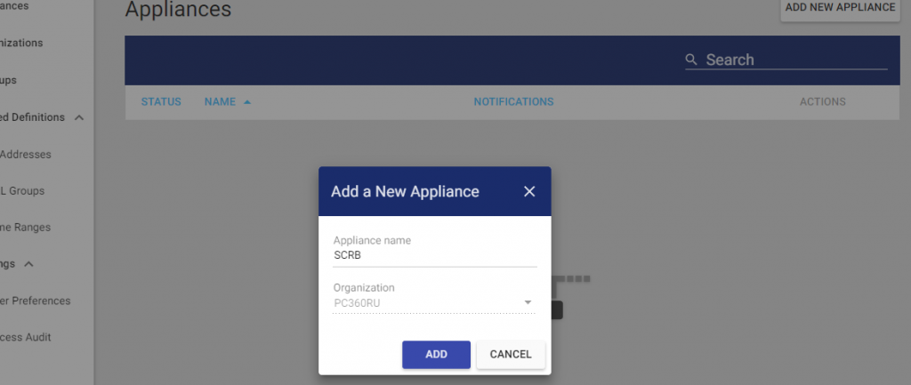Click the search magnifier icon
Screen dimensions: 911x385
coord(691,60)
